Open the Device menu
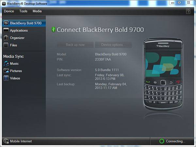196x147 pixels. coord(9,11)
